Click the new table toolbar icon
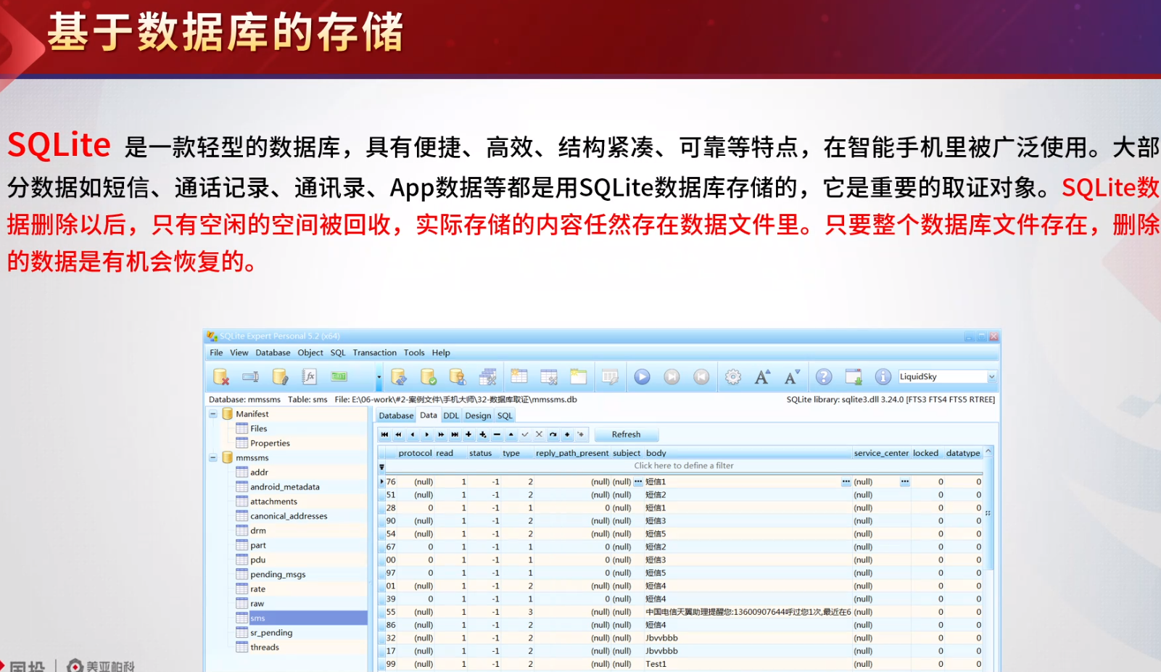The image size is (1161, 672). tap(519, 376)
